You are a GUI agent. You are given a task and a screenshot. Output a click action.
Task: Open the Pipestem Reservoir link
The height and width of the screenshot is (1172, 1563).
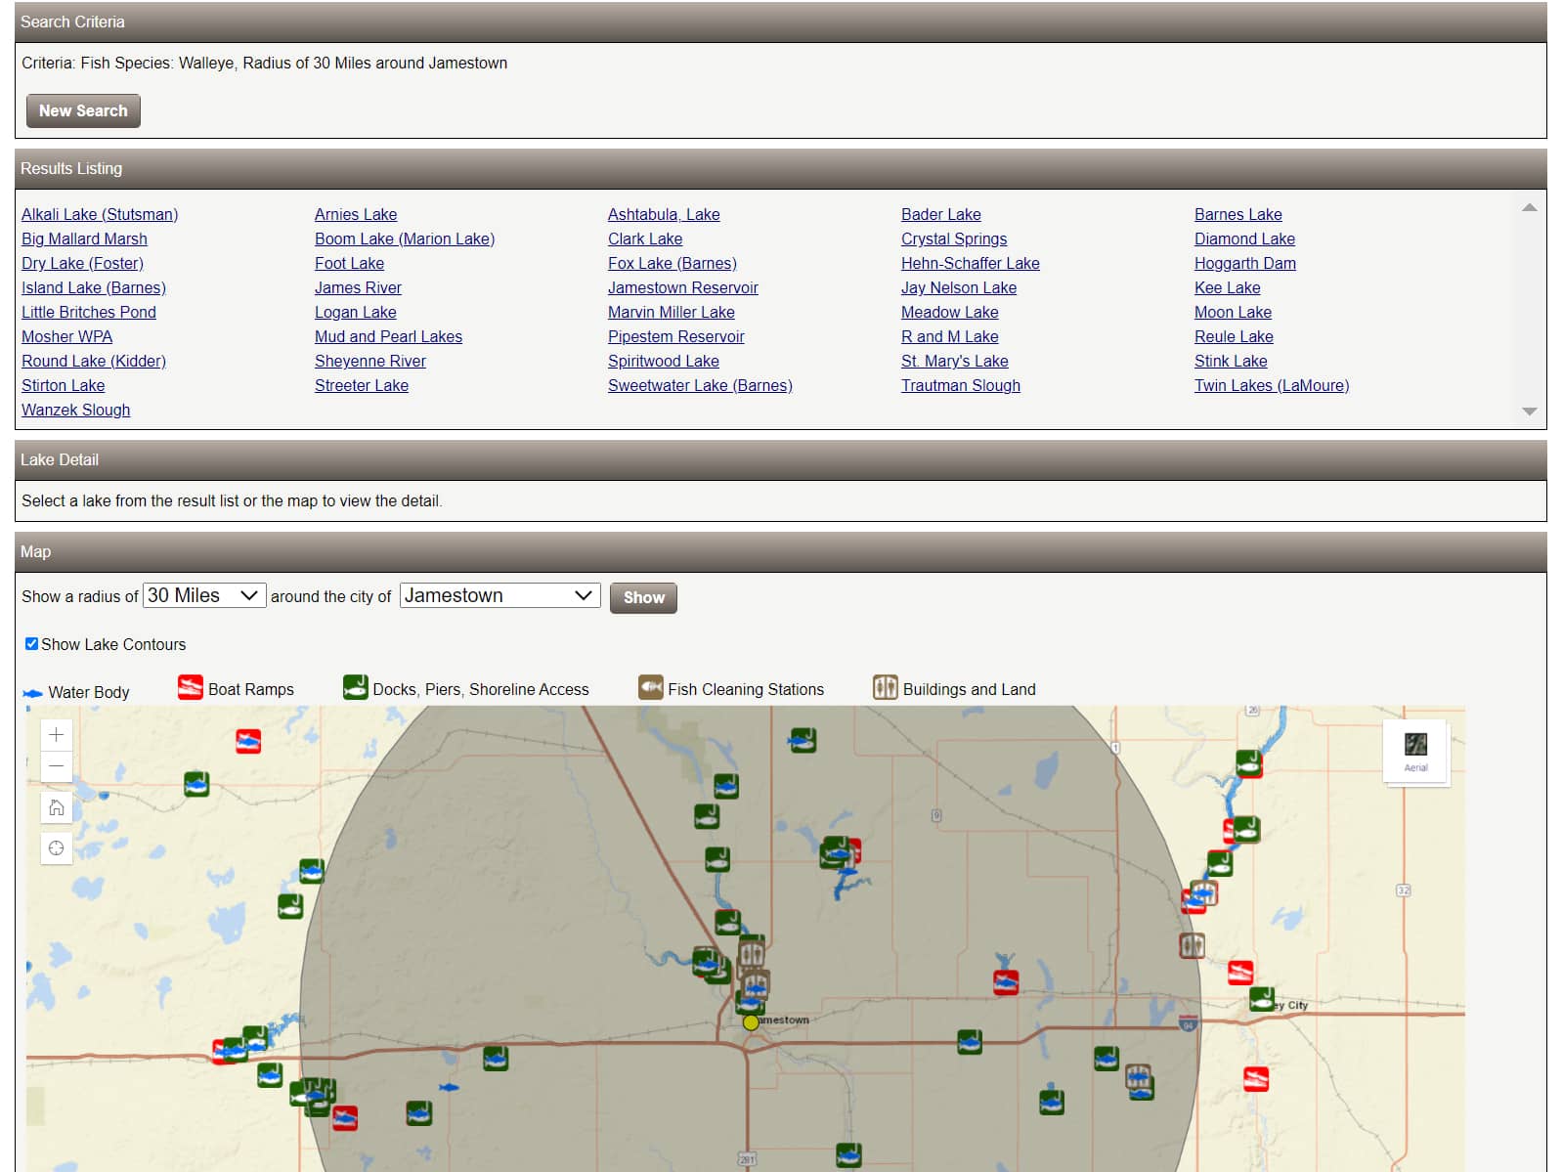click(x=675, y=336)
